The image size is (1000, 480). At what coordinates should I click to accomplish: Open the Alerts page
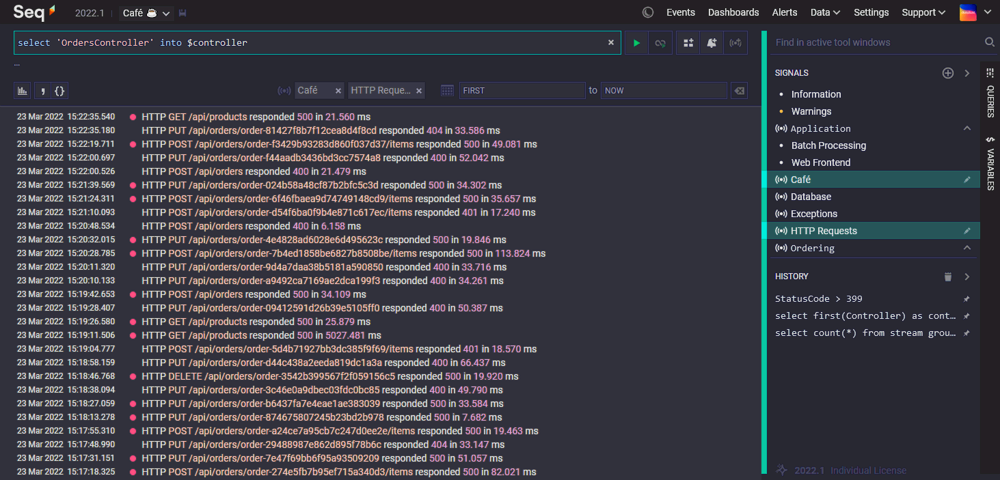coord(785,12)
